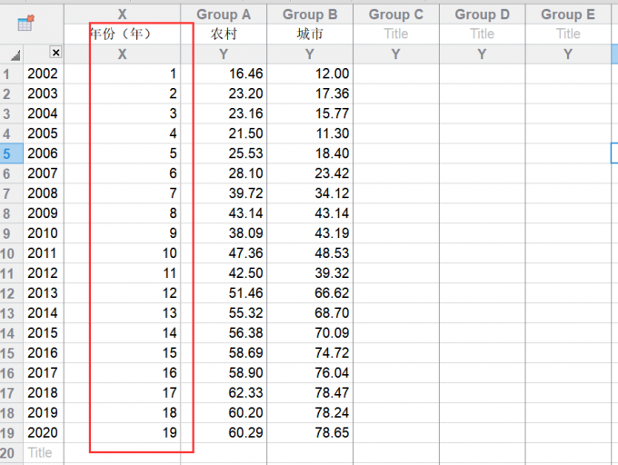Click the 城市 column title cell

pos(310,34)
